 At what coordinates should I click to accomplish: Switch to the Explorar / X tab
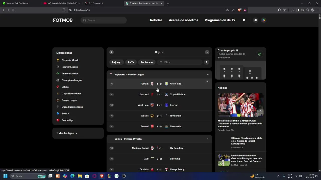point(102,3)
